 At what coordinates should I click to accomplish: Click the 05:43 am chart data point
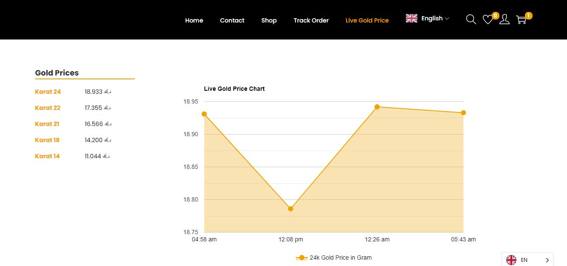click(x=463, y=113)
